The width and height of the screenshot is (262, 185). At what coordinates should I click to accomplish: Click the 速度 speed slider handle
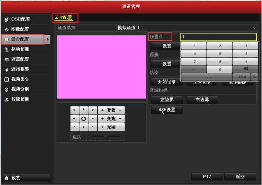click(x=106, y=136)
